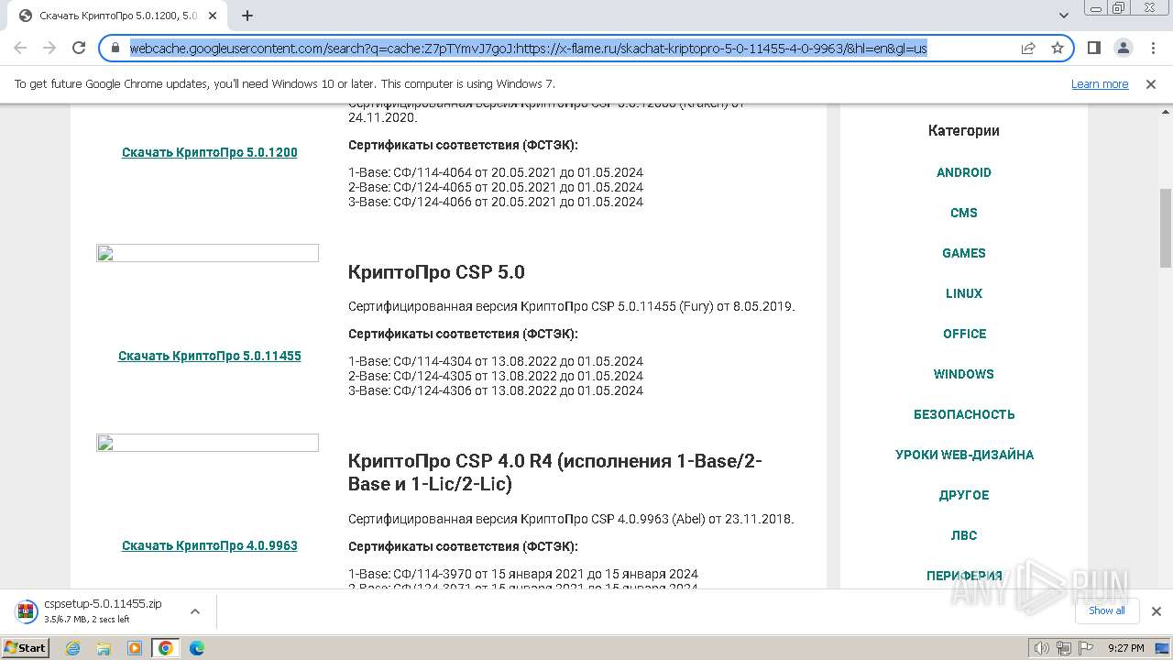Open a new tab with plus button

pos(247,16)
